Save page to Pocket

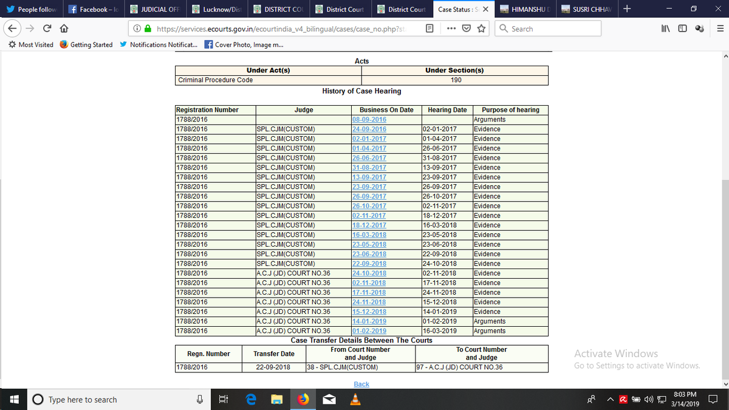coord(466,29)
